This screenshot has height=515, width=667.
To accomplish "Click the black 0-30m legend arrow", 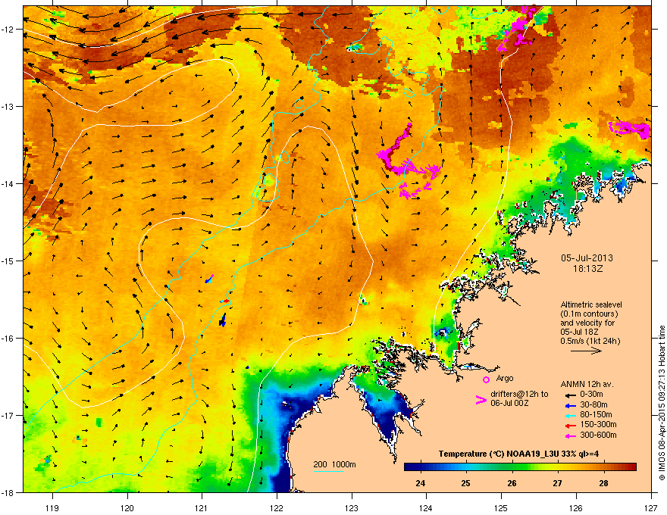I will coord(571,395).
